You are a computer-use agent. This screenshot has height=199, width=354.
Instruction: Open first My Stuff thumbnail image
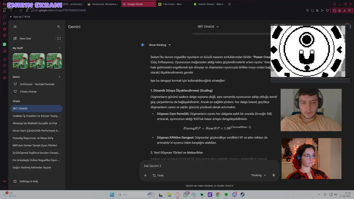click(20, 61)
